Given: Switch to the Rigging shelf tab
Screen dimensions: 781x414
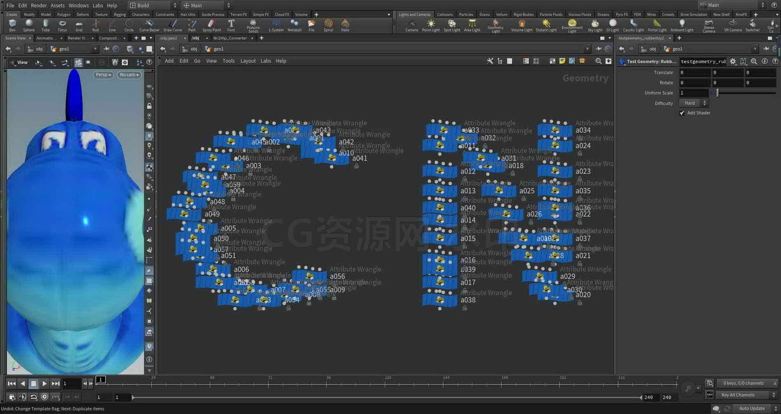Looking at the screenshot, I should pyautogui.click(x=120, y=14).
